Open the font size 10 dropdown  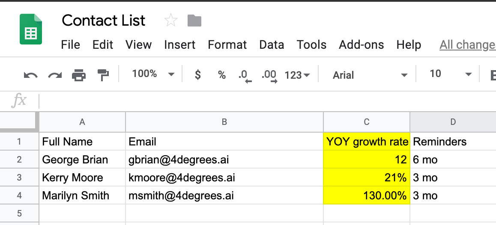click(x=450, y=74)
